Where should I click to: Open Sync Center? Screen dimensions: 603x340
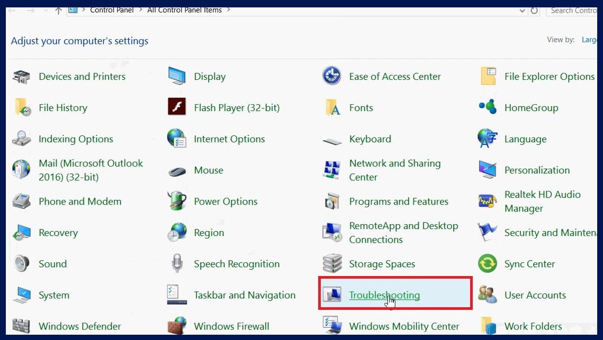(529, 264)
